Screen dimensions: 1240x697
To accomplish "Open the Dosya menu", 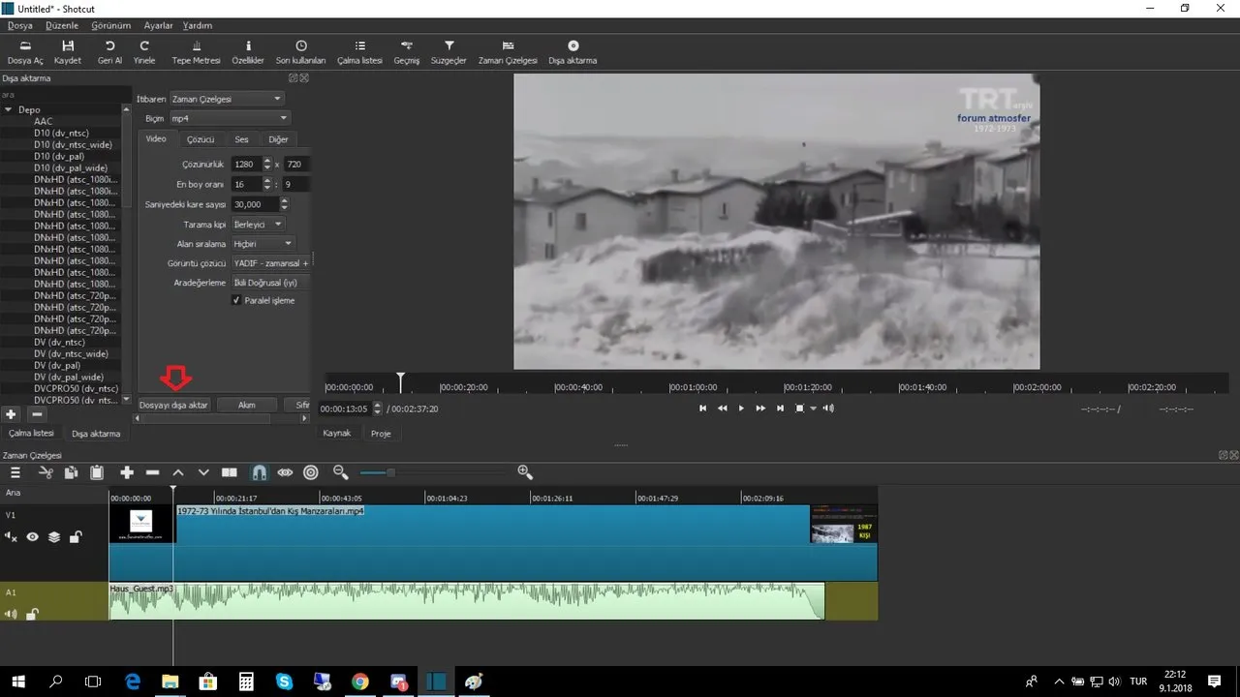I will 19,25.
